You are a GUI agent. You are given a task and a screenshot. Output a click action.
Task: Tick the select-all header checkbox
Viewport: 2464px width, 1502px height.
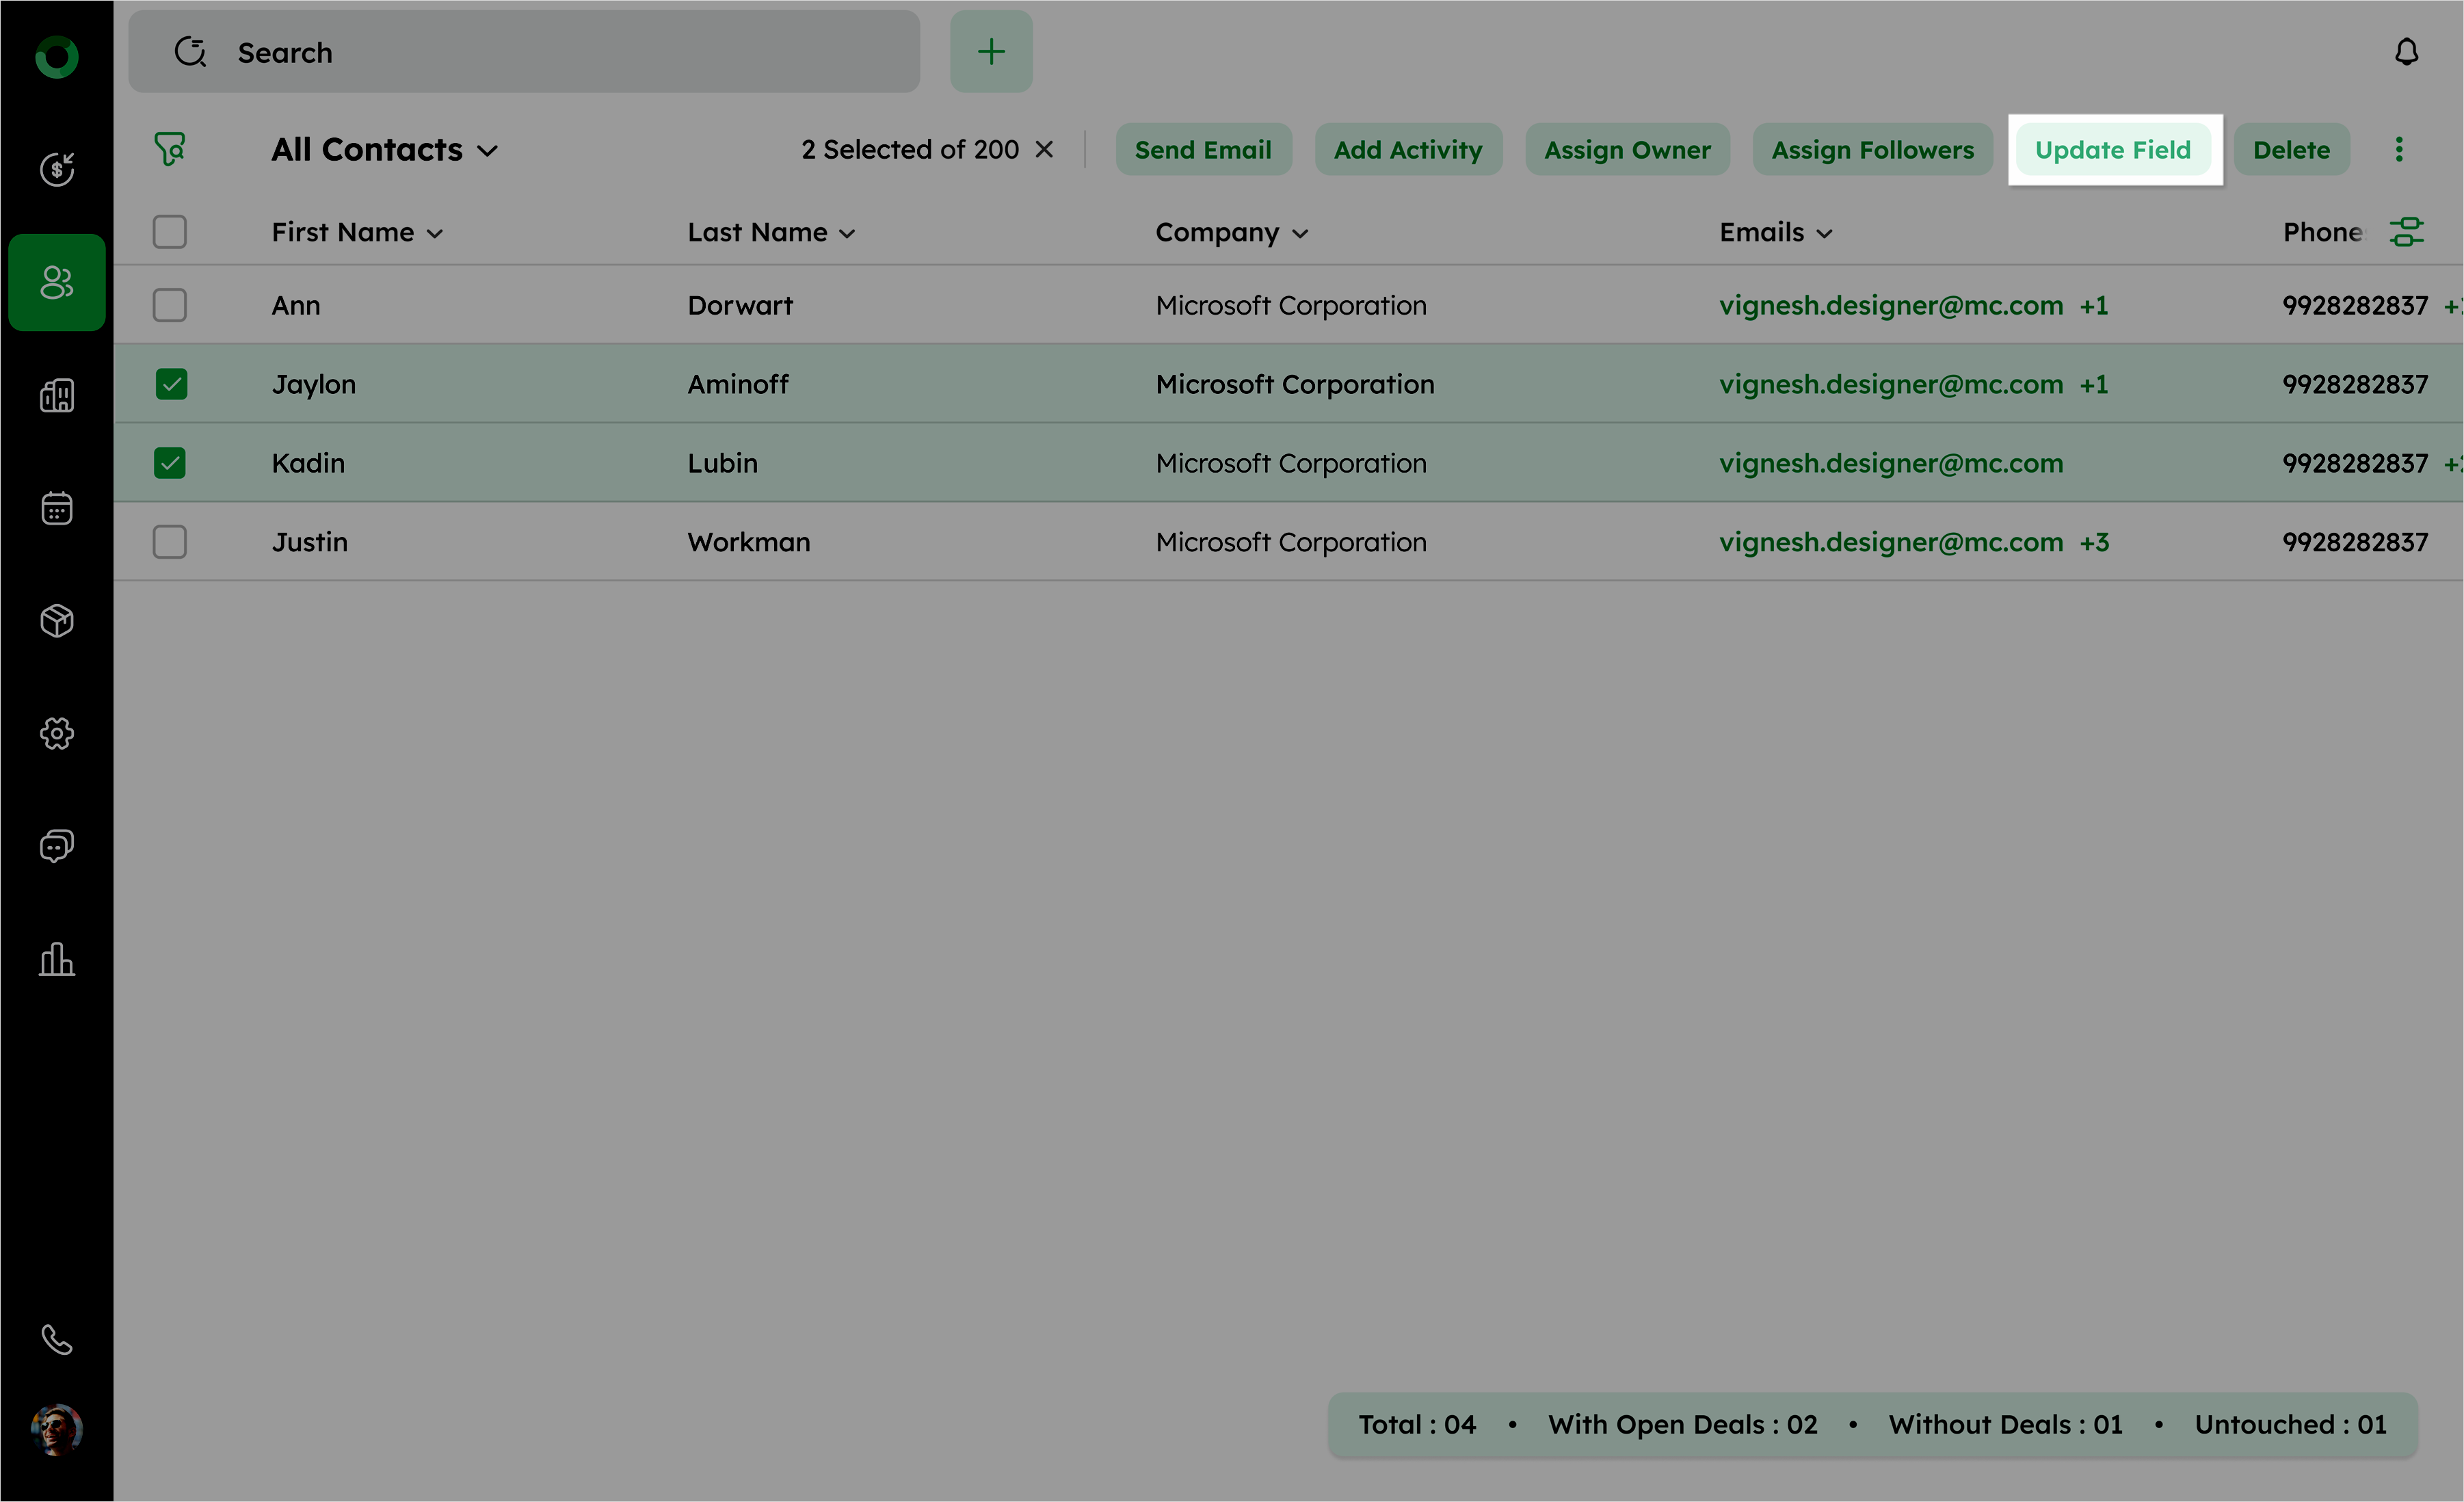(x=170, y=232)
